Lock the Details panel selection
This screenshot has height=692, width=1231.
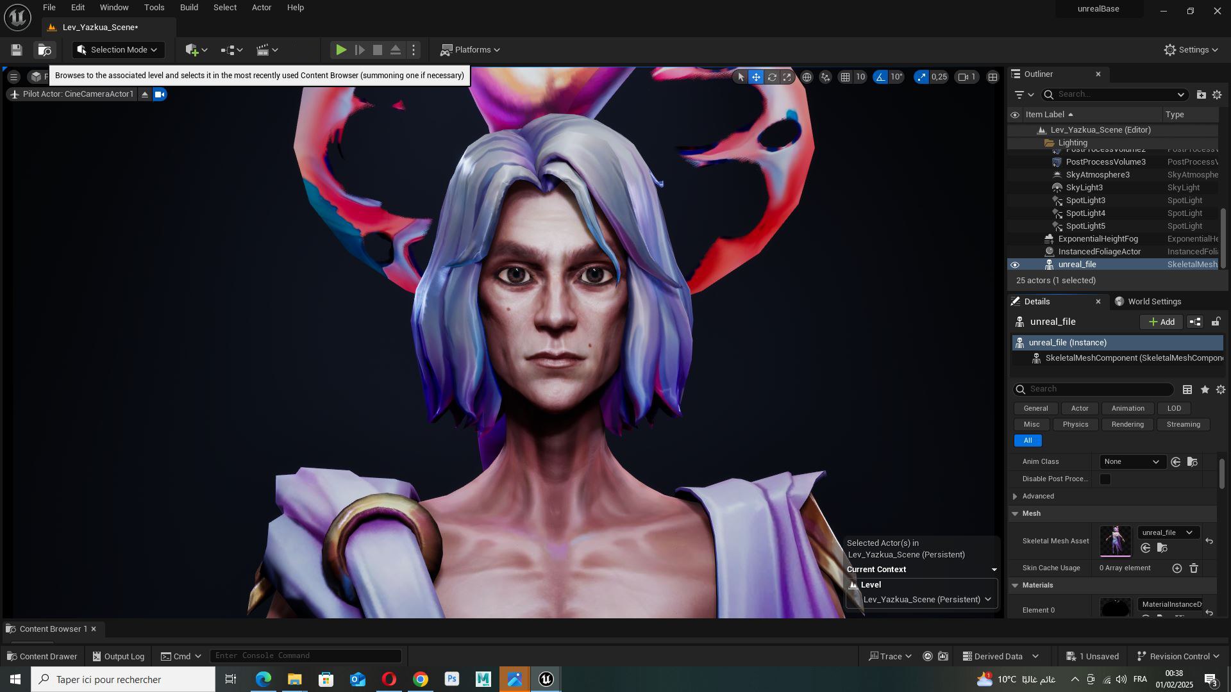pyautogui.click(x=1215, y=322)
